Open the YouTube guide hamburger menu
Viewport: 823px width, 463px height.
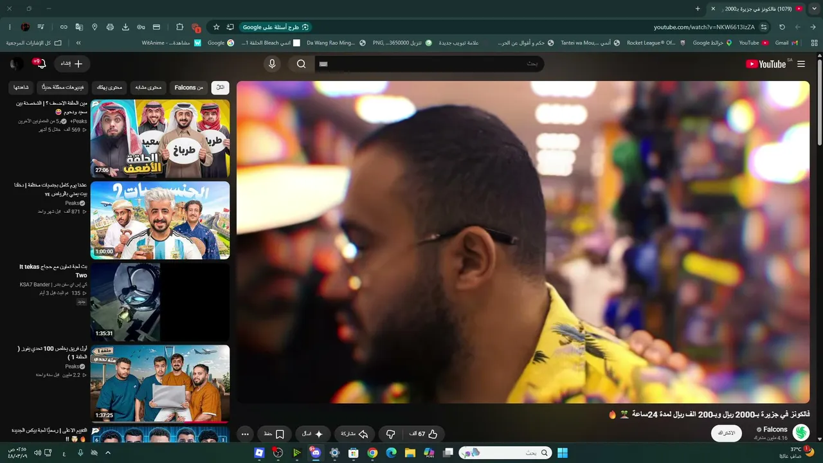[801, 64]
